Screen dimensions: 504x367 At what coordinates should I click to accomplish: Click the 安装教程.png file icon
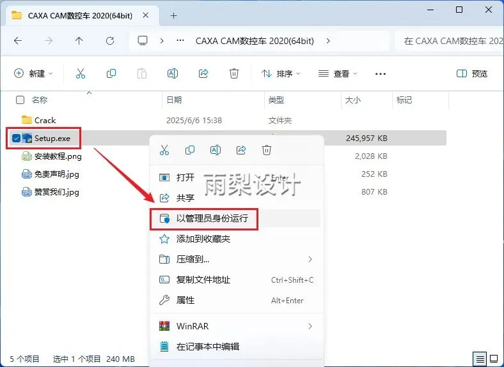pos(27,156)
